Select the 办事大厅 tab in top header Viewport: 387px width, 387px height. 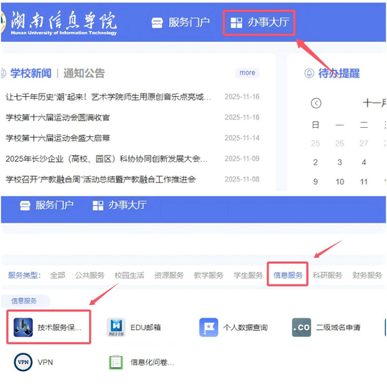point(260,23)
